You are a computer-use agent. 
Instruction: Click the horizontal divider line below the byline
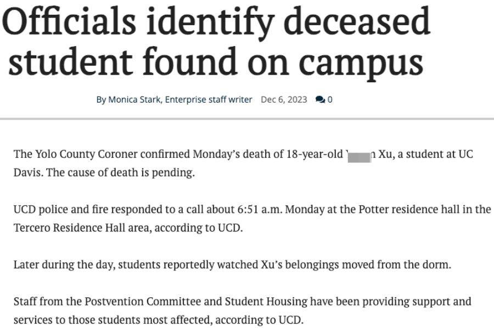click(247, 119)
